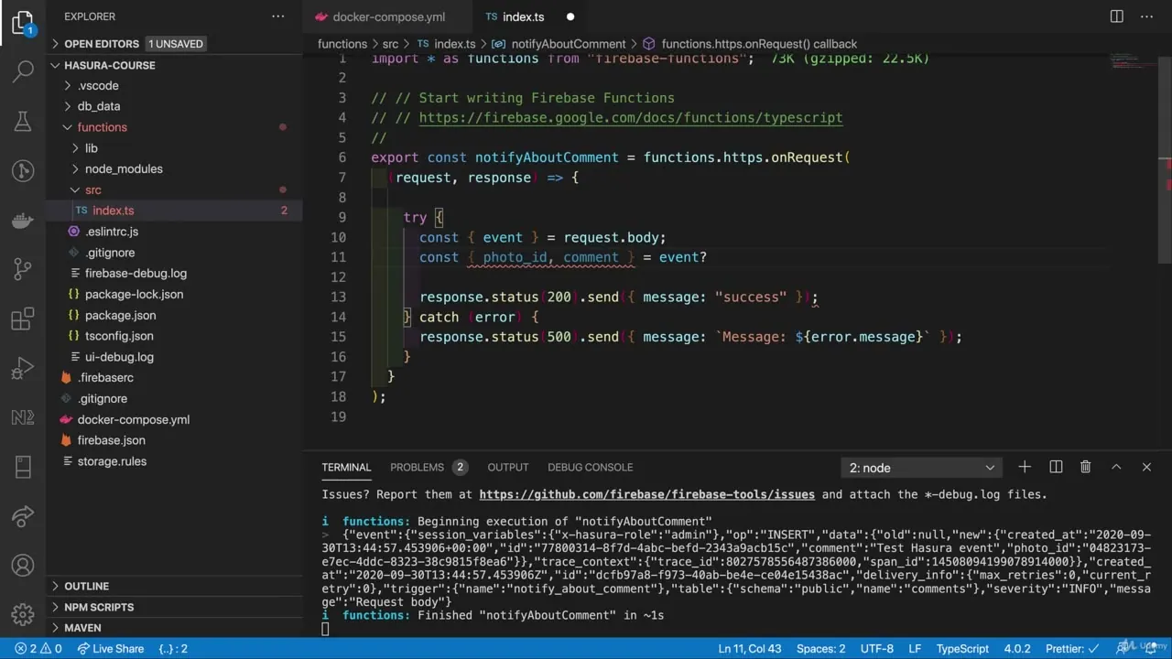Open the Extensions view

point(23,319)
